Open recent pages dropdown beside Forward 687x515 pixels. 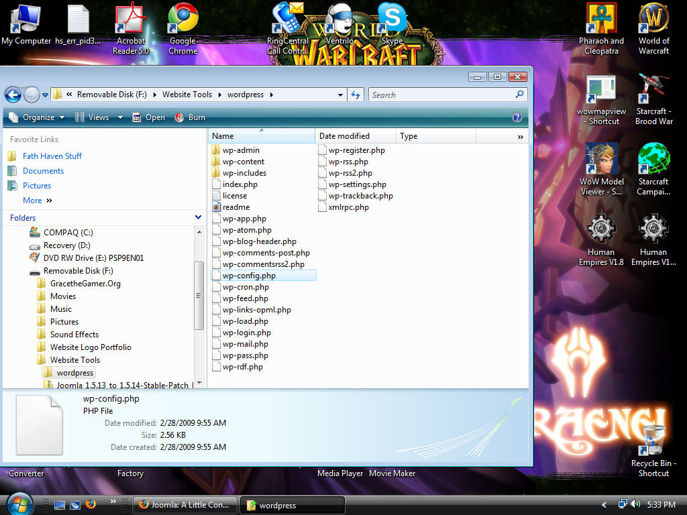pos(45,95)
